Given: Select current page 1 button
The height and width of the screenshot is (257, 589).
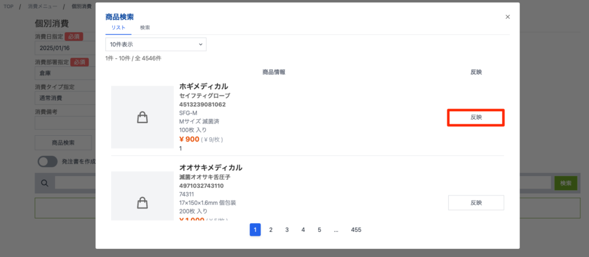Looking at the screenshot, I should pos(255,230).
